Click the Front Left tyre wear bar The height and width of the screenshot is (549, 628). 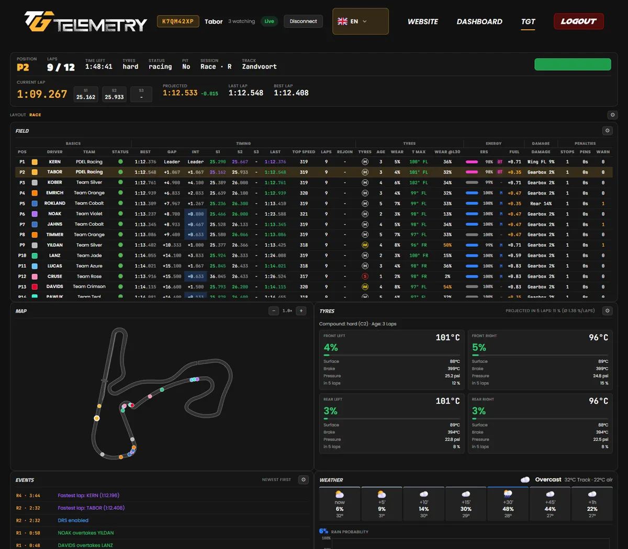pos(392,356)
